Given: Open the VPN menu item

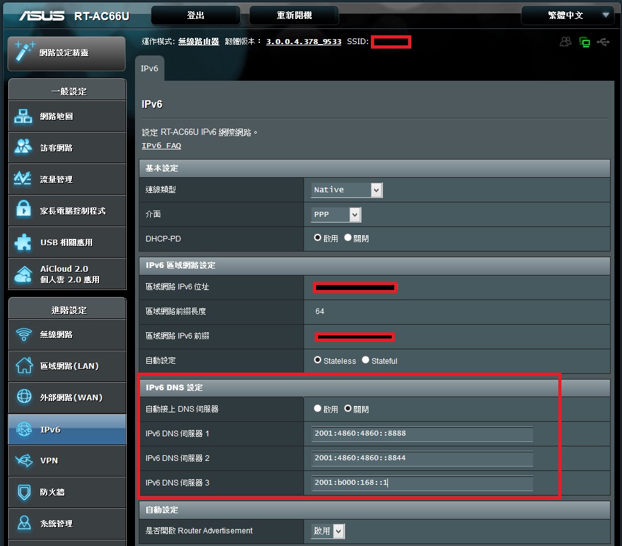Looking at the screenshot, I should [x=67, y=461].
